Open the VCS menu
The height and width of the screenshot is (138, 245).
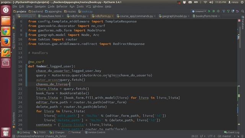88,7
